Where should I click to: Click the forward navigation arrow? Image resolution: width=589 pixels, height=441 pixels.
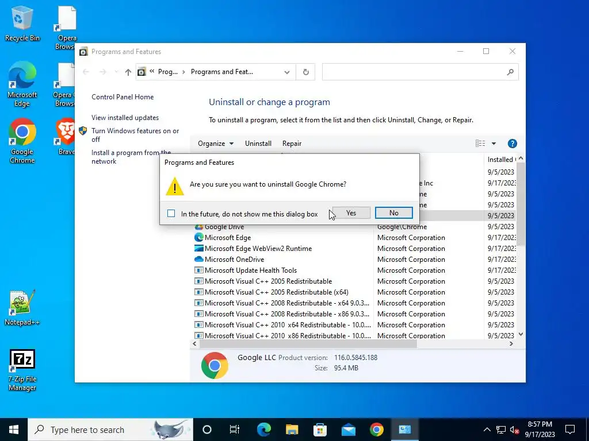[x=103, y=72]
